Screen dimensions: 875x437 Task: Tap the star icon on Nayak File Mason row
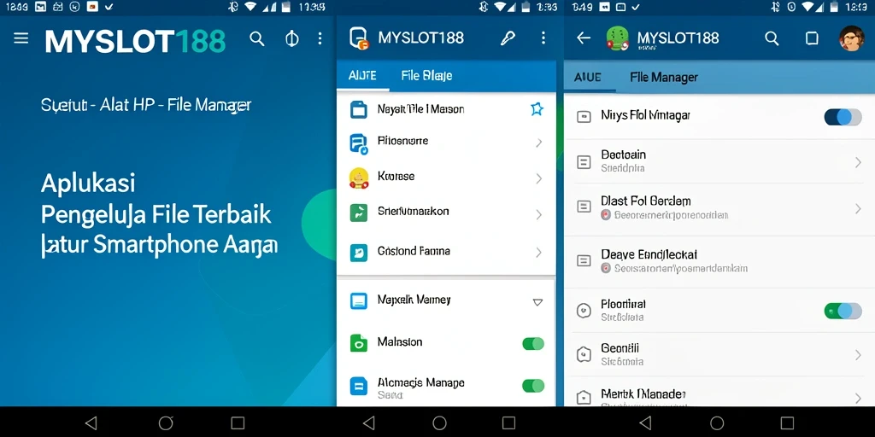pyautogui.click(x=537, y=109)
